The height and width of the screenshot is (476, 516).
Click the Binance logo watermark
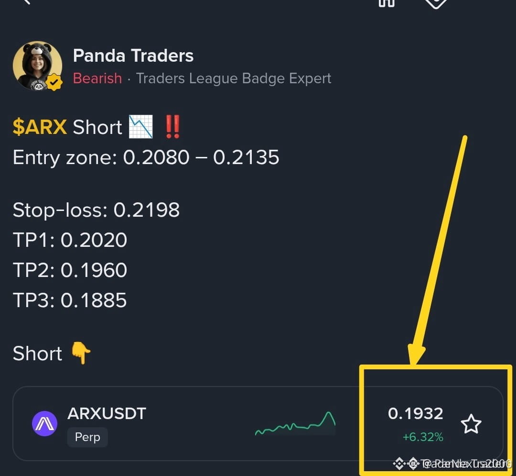(399, 464)
